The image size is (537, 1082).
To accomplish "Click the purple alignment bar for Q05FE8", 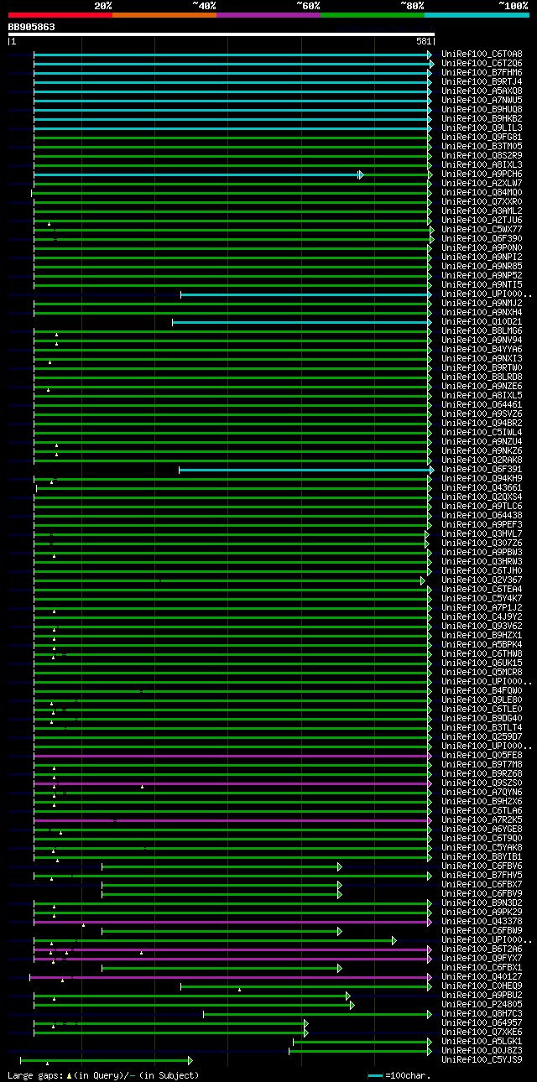I will tap(231, 756).
